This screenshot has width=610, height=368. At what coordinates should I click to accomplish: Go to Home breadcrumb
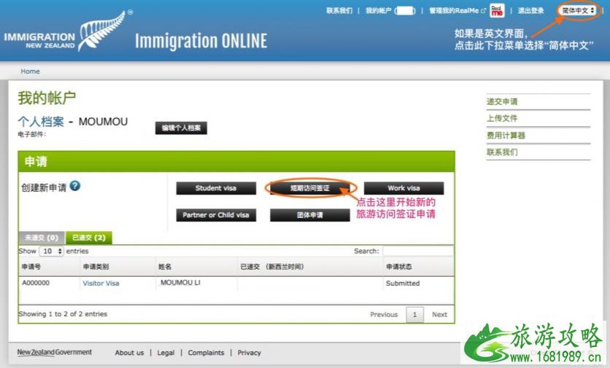pos(30,71)
